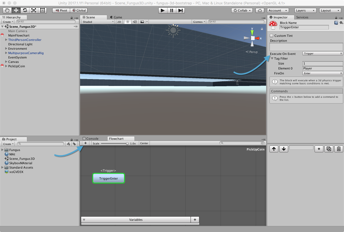The image size is (344, 232).
Task: Switch to the Console tab
Action: point(92,139)
